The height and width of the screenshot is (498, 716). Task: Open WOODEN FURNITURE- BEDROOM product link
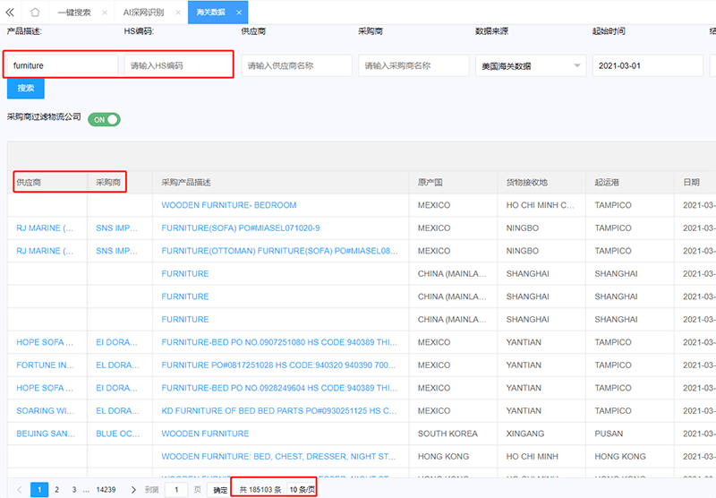(228, 205)
